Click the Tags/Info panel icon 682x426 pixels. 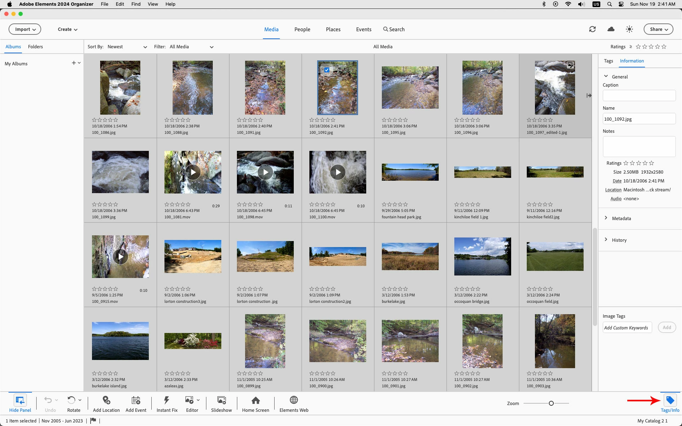670,400
